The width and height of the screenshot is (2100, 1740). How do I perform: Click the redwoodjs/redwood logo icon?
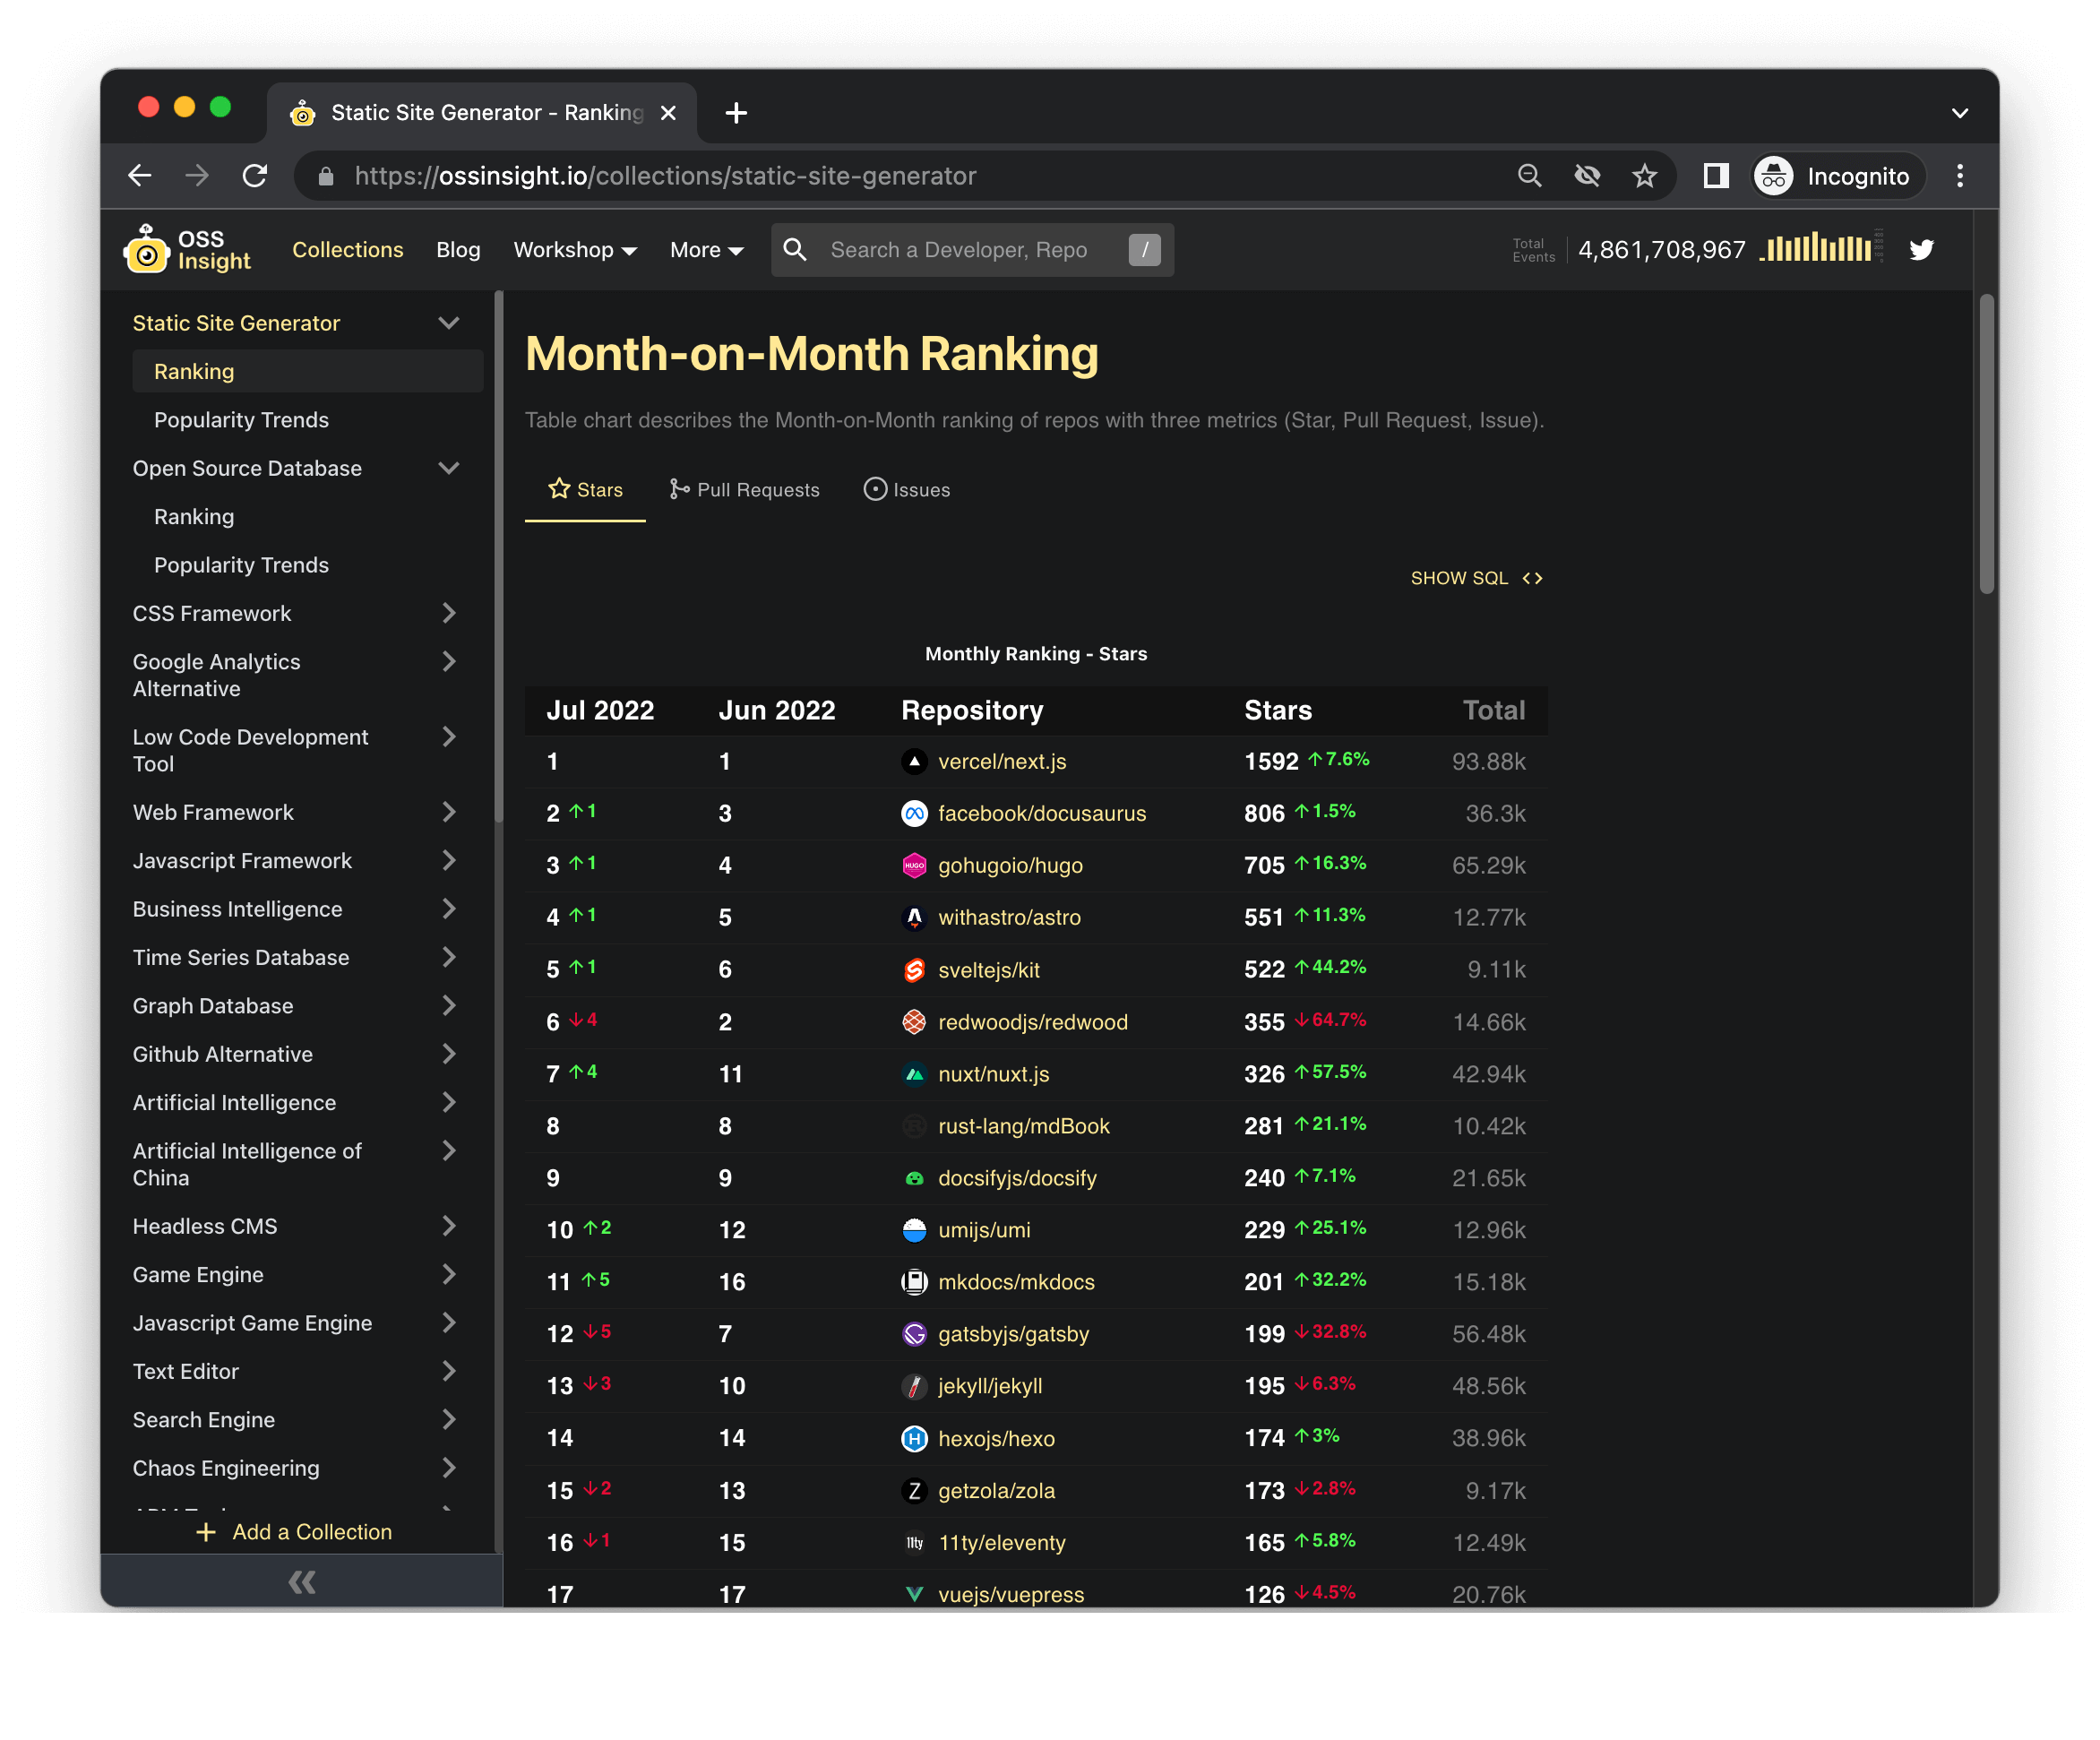coord(914,1022)
